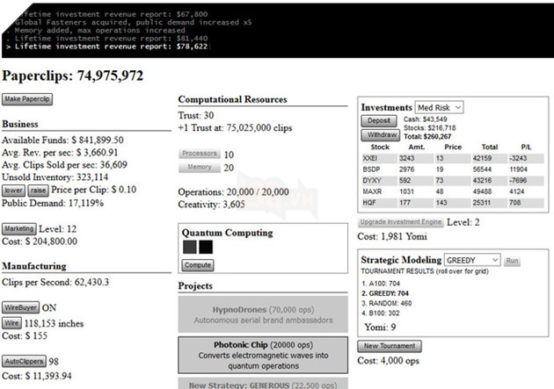
Task: Click the Make Paperclip button
Action: (x=28, y=99)
